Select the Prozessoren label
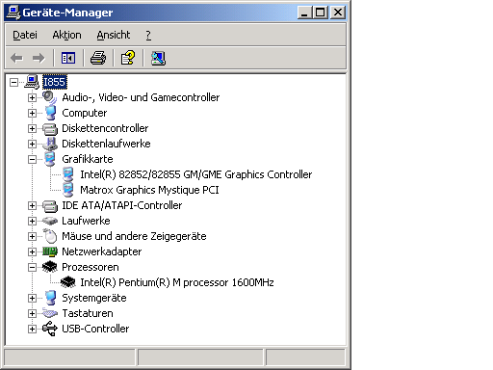493x370 pixels. click(91, 267)
